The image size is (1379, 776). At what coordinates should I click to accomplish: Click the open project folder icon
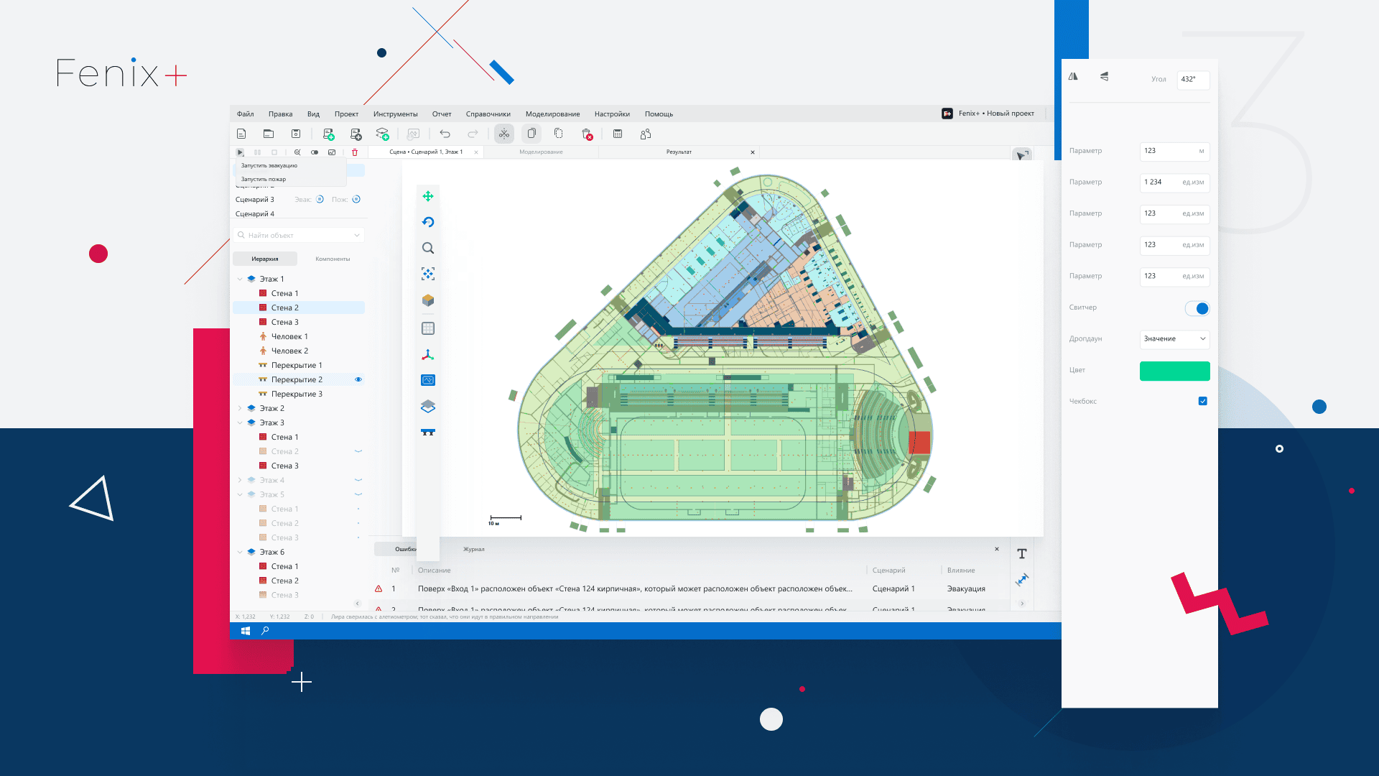[269, 134]
